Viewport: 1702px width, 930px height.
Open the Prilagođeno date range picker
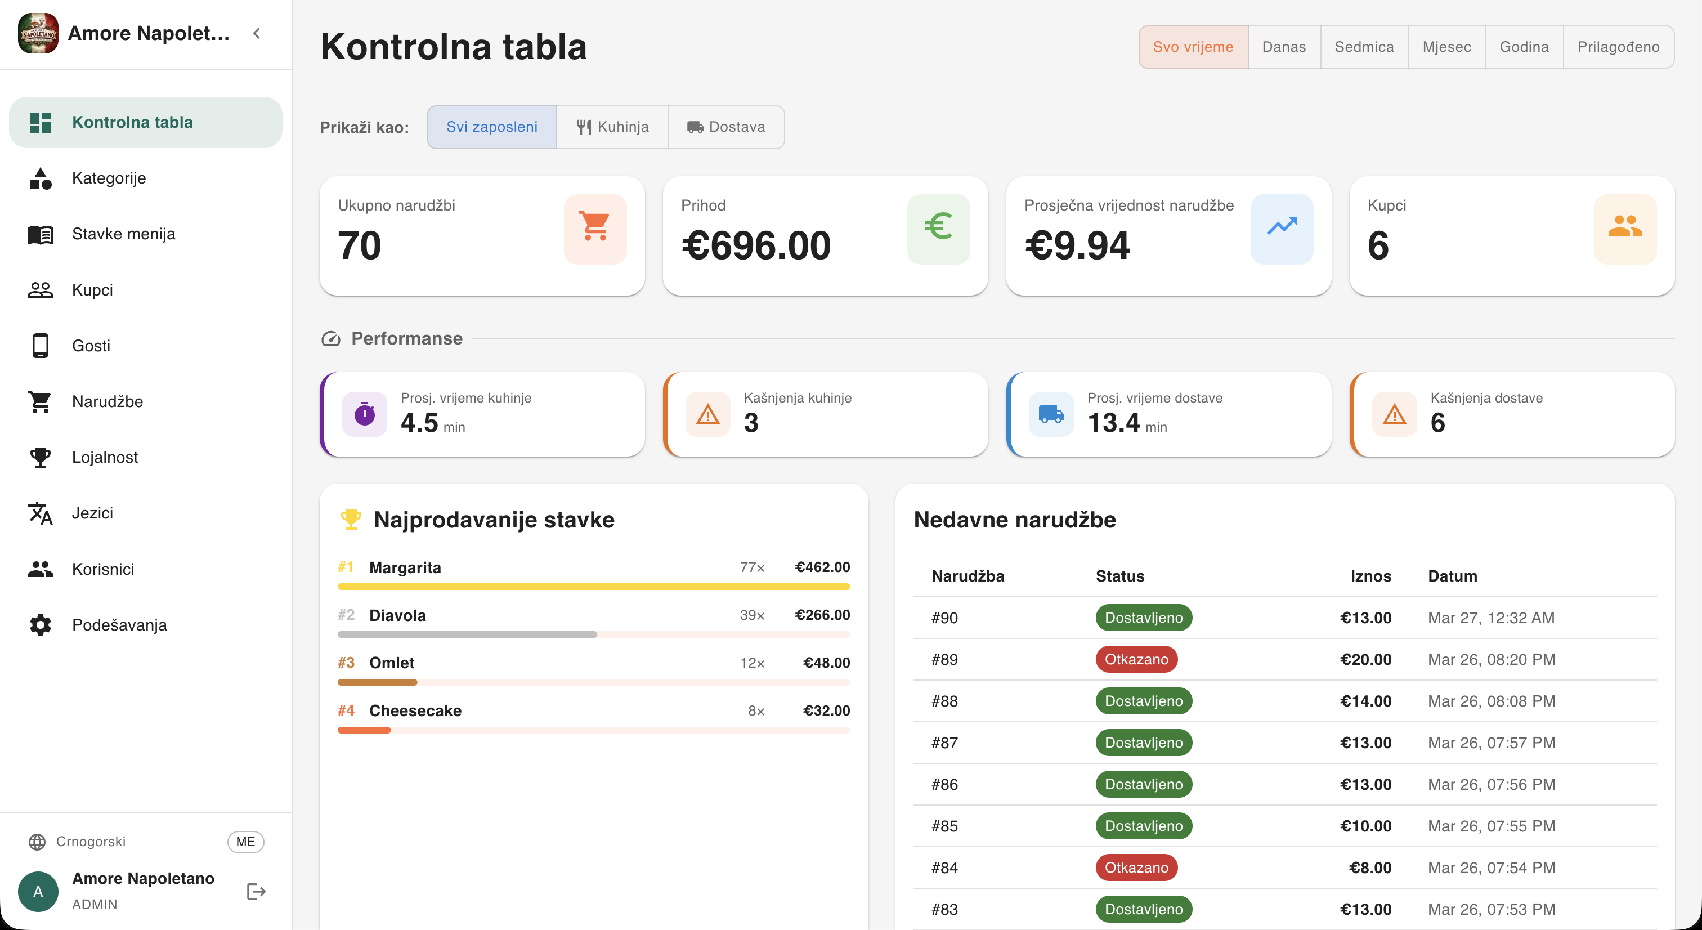(1618, 46)
